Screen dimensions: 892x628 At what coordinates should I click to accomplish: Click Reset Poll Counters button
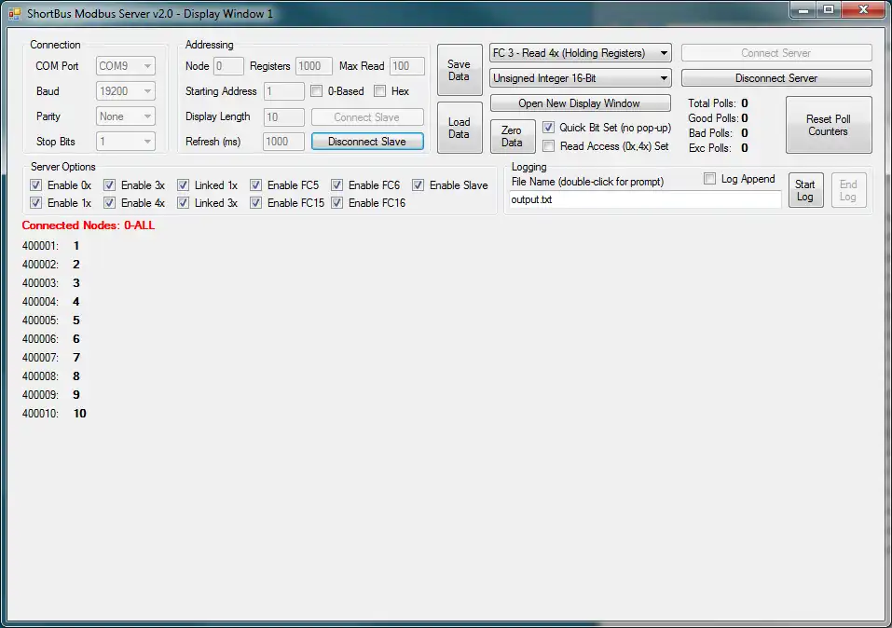(829, 125)
